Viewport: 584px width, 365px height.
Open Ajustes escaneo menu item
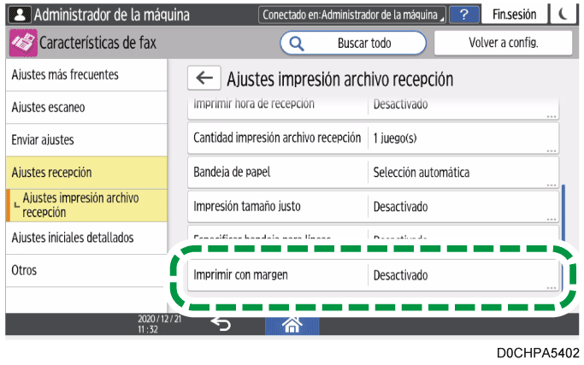coord(83,108)
